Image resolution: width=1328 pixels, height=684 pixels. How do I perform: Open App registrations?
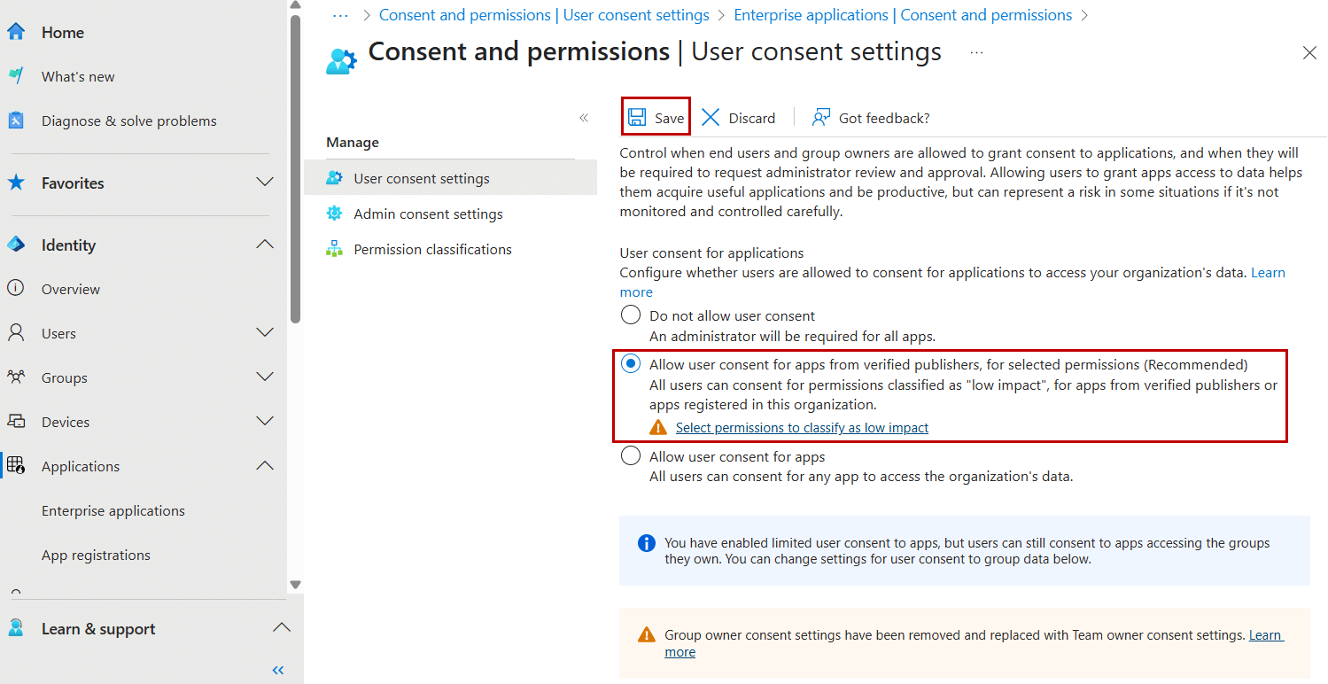pos(96,555)
